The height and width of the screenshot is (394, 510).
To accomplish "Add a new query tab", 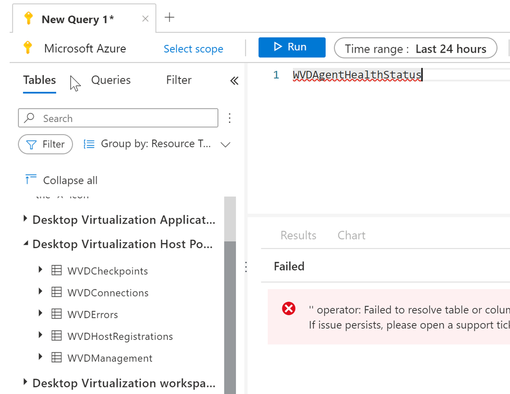I will pos(169,18).
